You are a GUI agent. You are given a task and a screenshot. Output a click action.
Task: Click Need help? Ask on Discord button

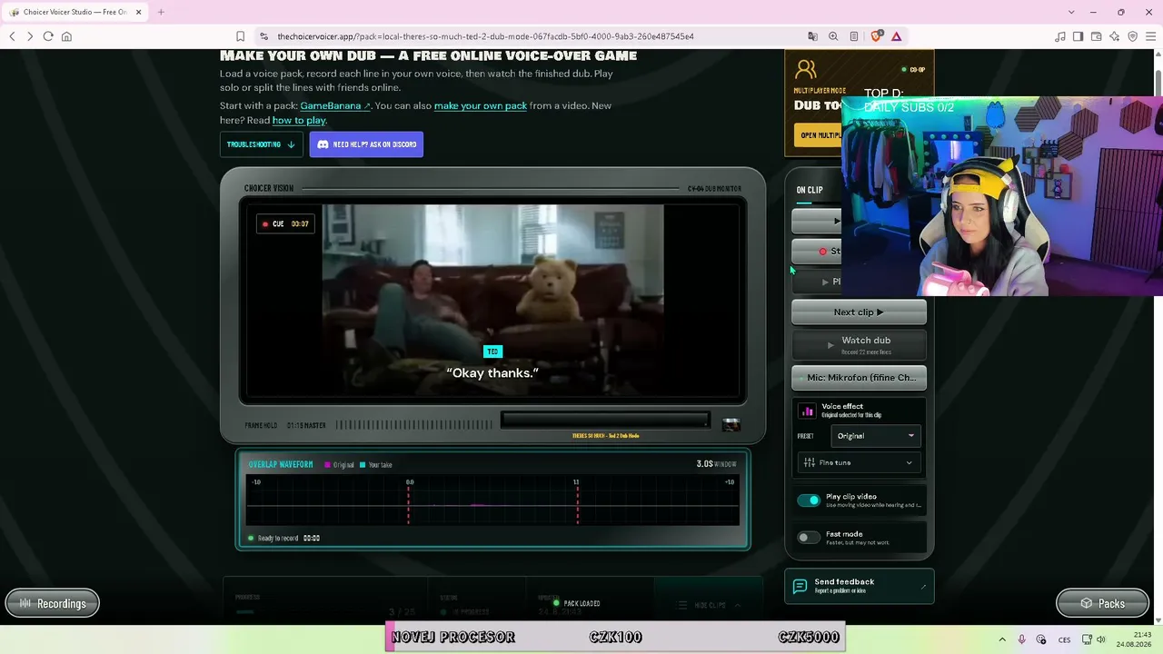pyautogui.click(x=366, y=144)
